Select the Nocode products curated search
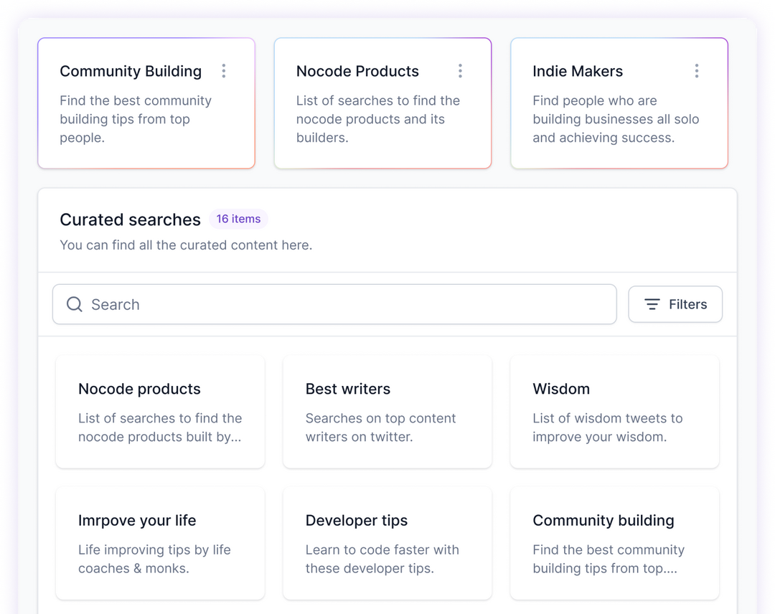The image size is (775, 614). [160, 412]
